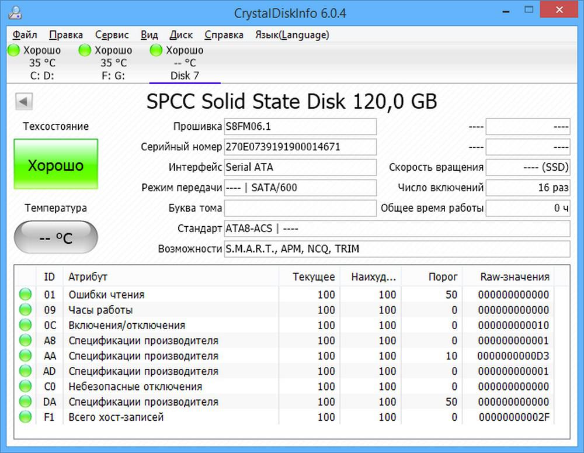The width and height of the screenshot is (584, 453).
Task: Click the Прошивка firmware field
Action: tap(300, 127)
